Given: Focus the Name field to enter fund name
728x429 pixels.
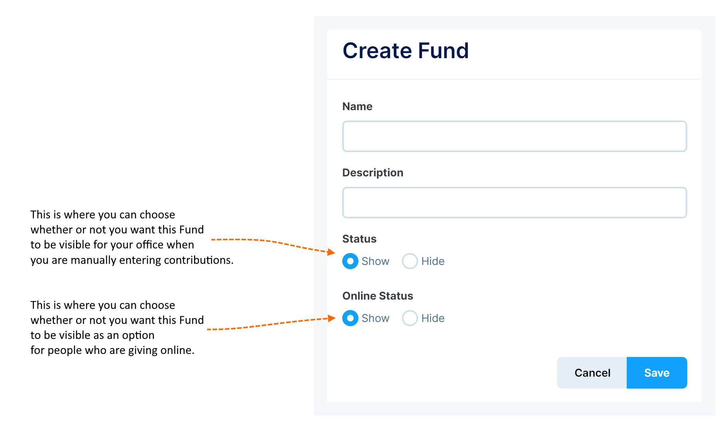Looking at the screenshot, I should [514, 136].
